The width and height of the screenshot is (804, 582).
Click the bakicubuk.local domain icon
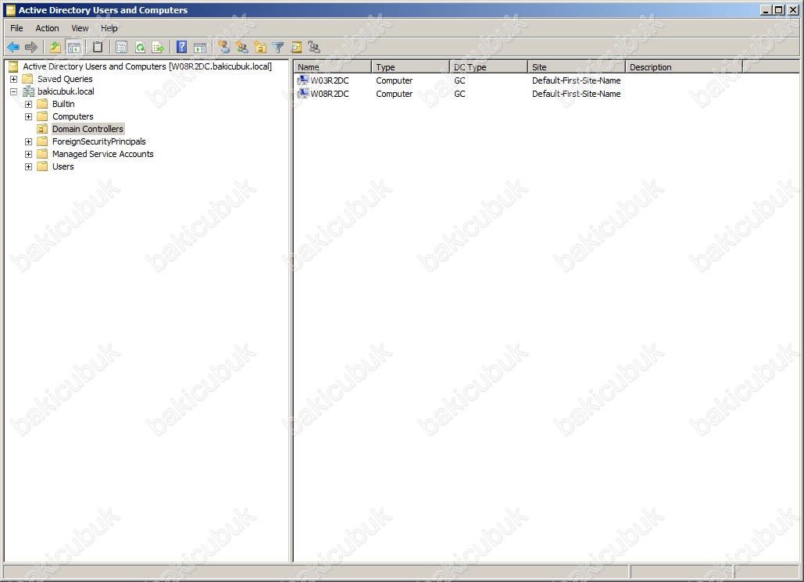[28, 91]
